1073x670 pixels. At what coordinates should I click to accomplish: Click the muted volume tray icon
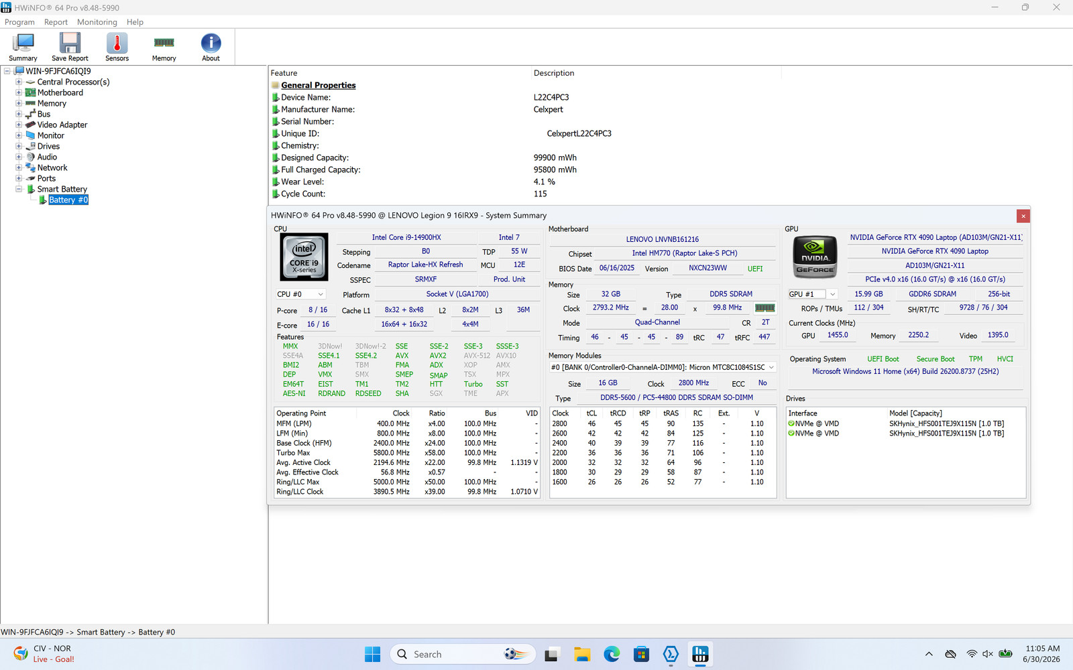987,654
